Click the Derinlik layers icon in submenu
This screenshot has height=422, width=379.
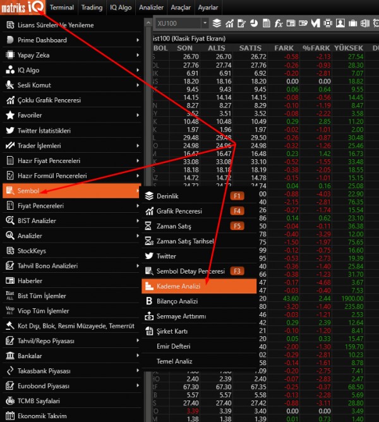coord(149,196)
